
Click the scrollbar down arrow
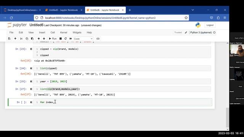(x=227, y=129)
